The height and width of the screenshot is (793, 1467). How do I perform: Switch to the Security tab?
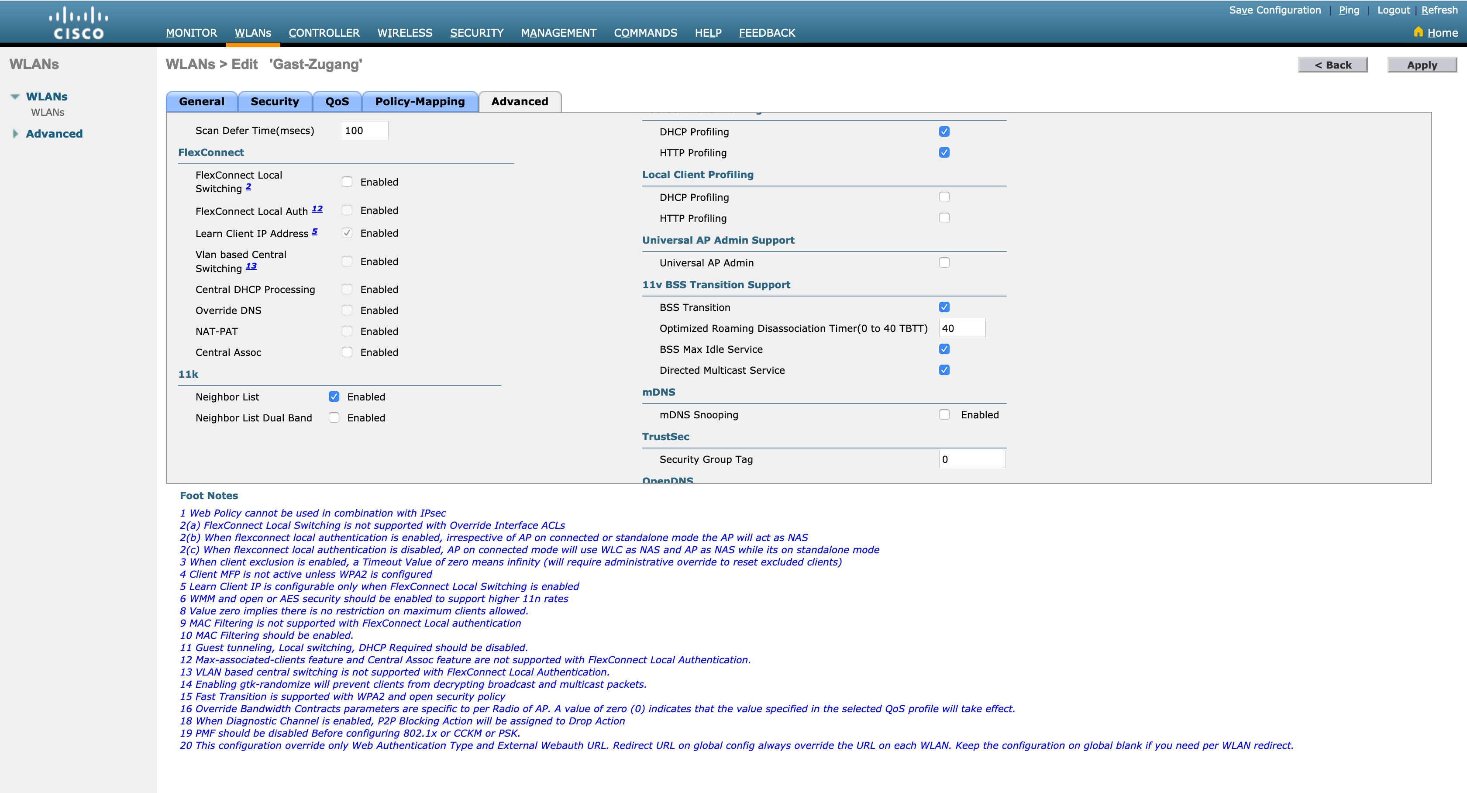tap(275, 101)
